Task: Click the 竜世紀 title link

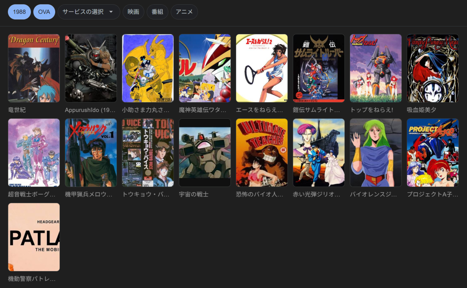Action: (17, 110)
